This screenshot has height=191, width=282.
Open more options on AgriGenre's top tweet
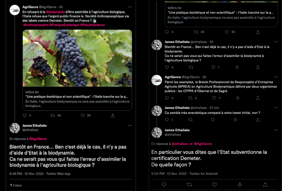click(x=130, y=7)
